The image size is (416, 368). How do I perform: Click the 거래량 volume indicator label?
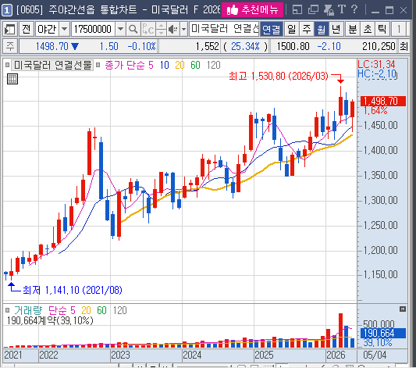coord(28,310)
